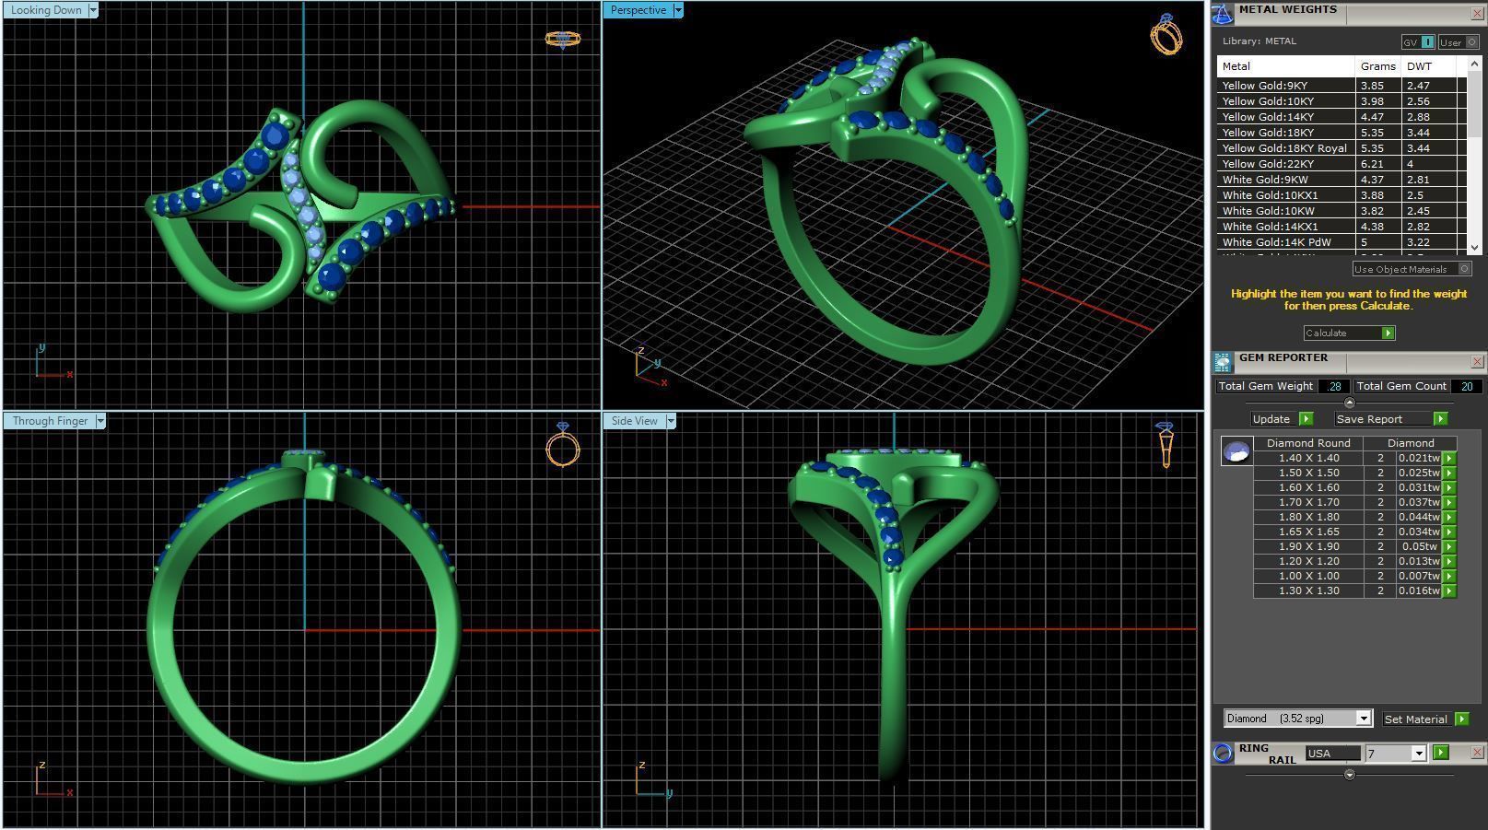1488x830 pixels.
Task: Click the ring orientation icon in Perspective view
Action: coord(1166,34)
